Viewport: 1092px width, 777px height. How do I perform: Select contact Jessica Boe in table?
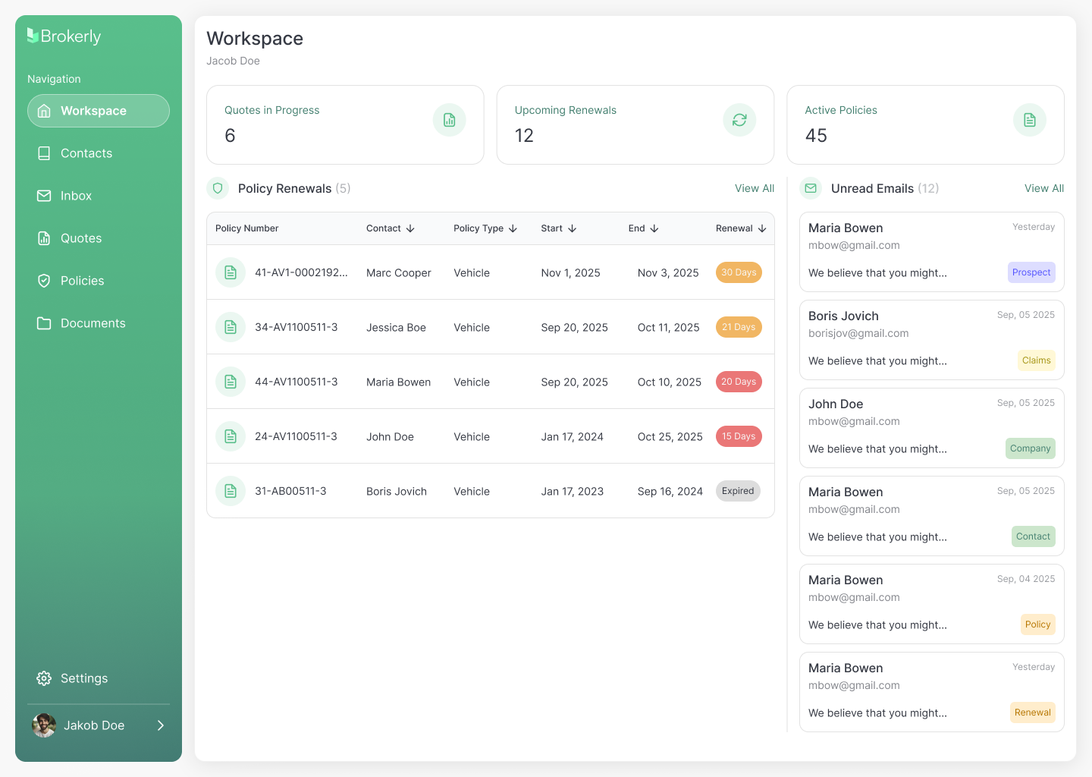pyautogui.click(x=396, y=328)
